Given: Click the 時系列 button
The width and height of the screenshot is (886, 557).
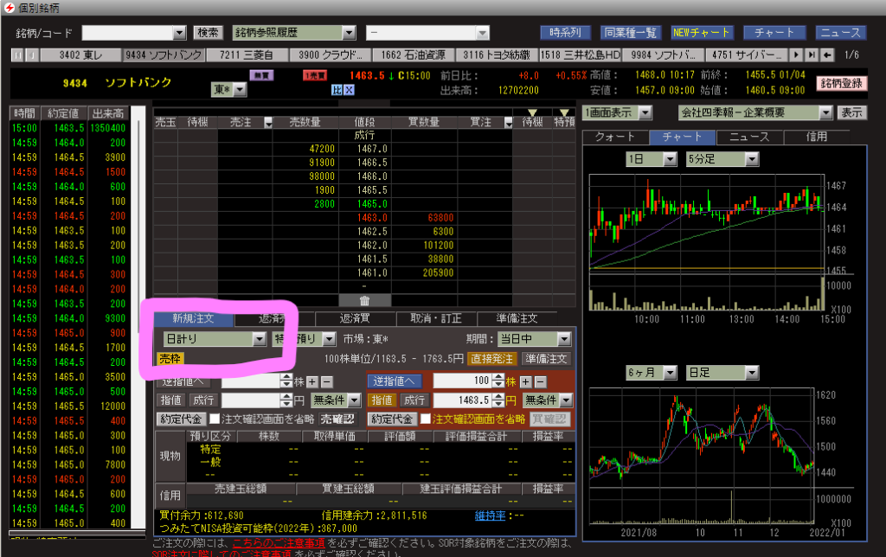Looking at the screenshot, I should pyautogui.click(x=565, y=33).
